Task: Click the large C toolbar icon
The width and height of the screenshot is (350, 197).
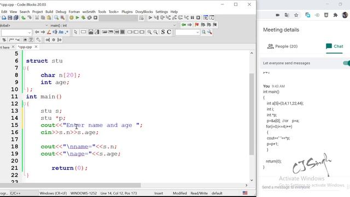Action: pos(169,32)
